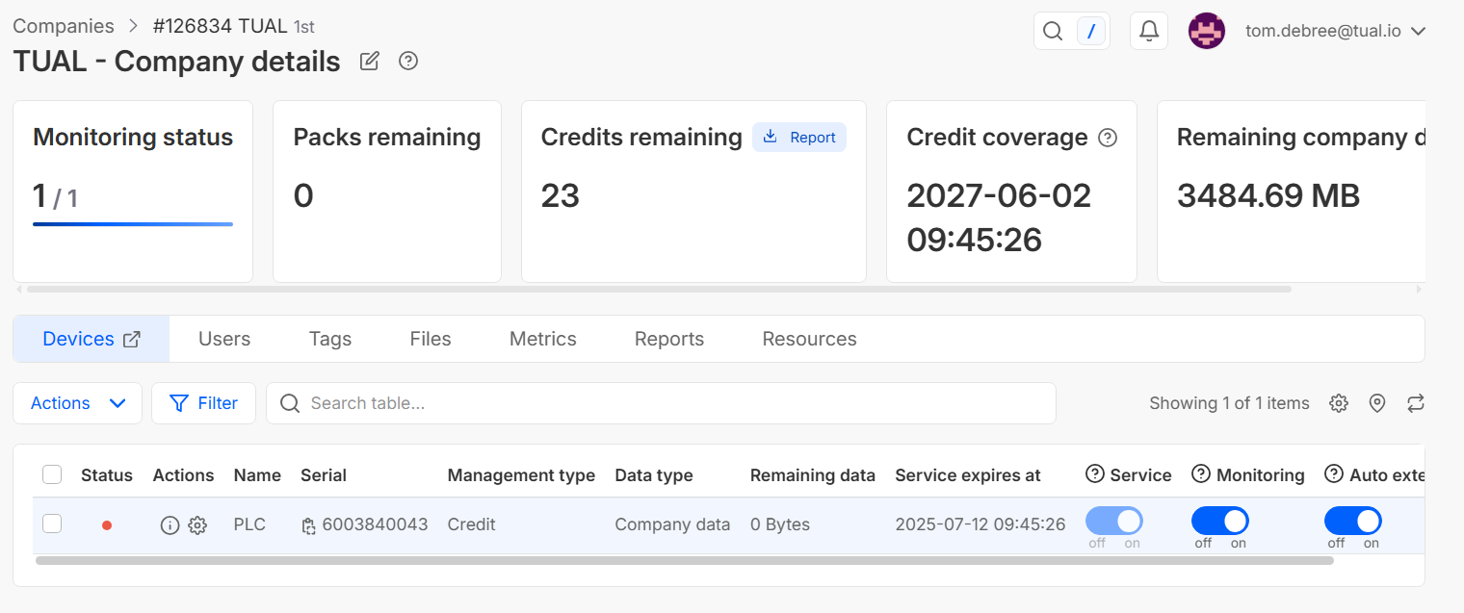Click the edit company details pencil icon
Viewport: 1464px width, 613px height.
[369, 62]
